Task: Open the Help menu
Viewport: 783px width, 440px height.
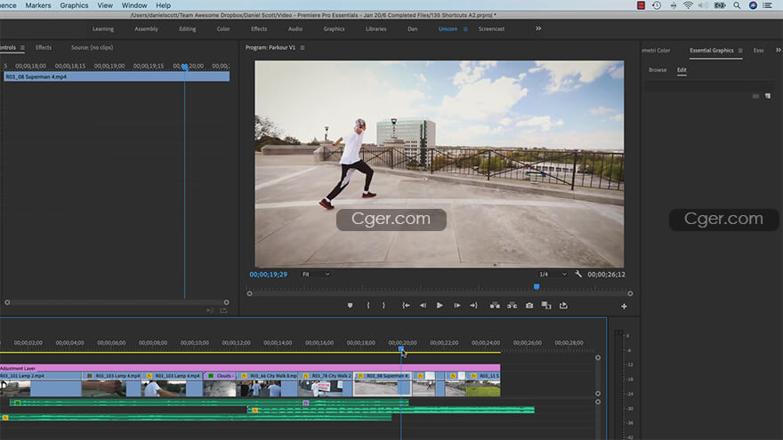Action: tap(164, 5)
